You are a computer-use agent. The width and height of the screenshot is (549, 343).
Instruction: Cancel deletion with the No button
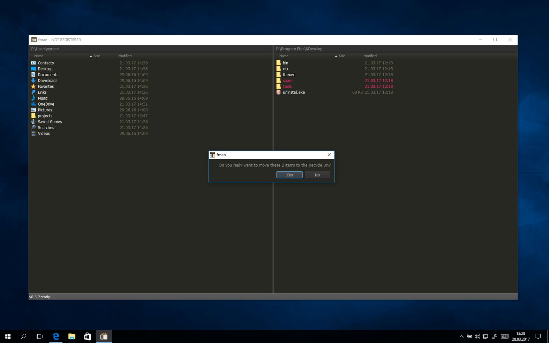(x=317, y=175)
